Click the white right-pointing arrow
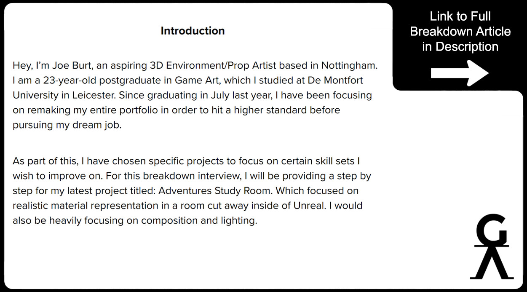The height and width of the screenshot is (292, 527). point(460,73)
